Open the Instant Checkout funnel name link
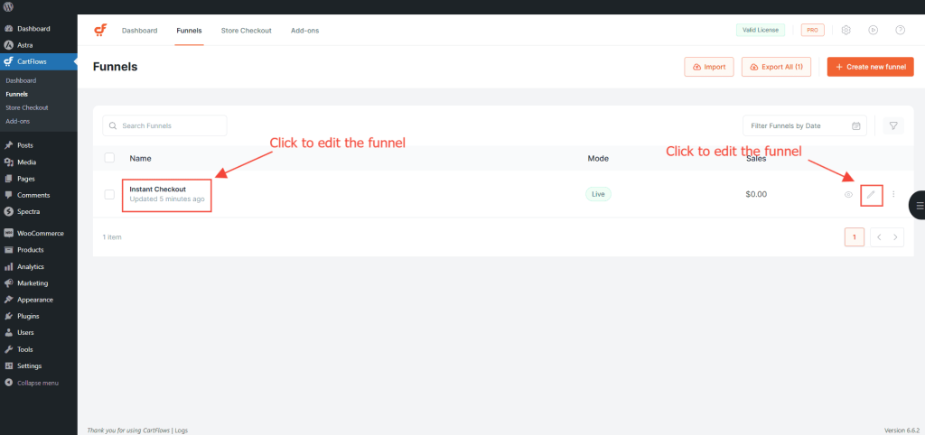Image resolution: width=925 pixels, height=435 pixels. click(157, 189)
